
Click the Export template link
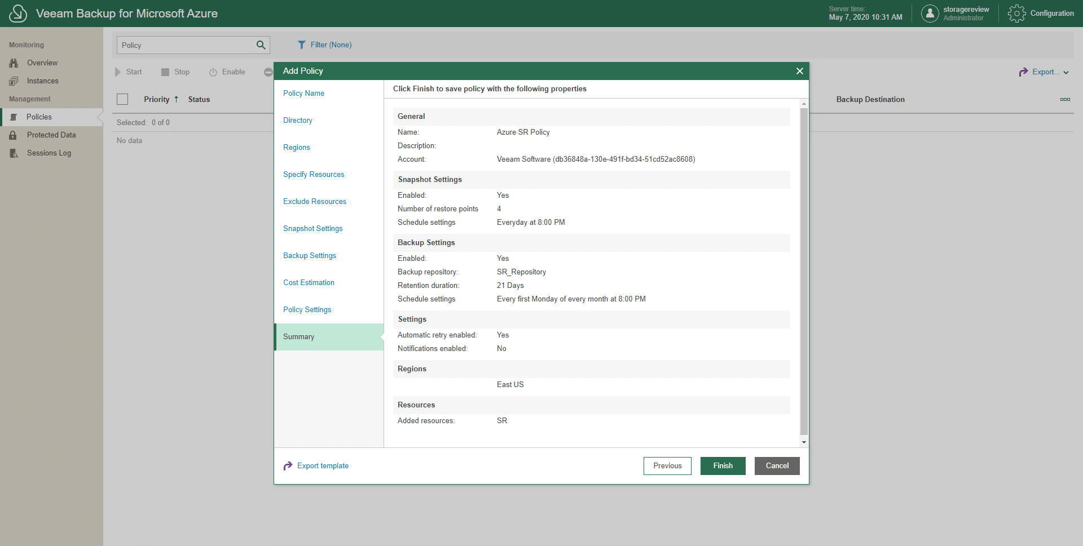point(323,466)
